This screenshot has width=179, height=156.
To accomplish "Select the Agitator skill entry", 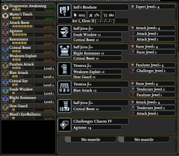I will [x=28, y=33].
